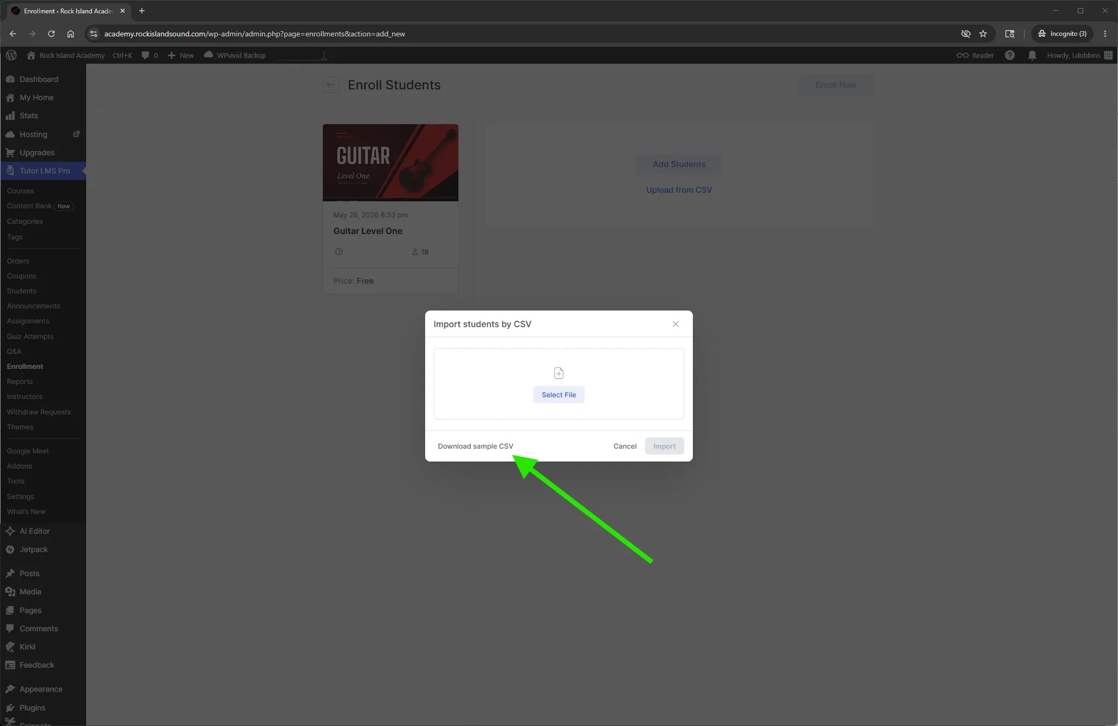Open the Instructors submenu item
Viewport: 1118px width, 726px height.
[x=25, y=396]
